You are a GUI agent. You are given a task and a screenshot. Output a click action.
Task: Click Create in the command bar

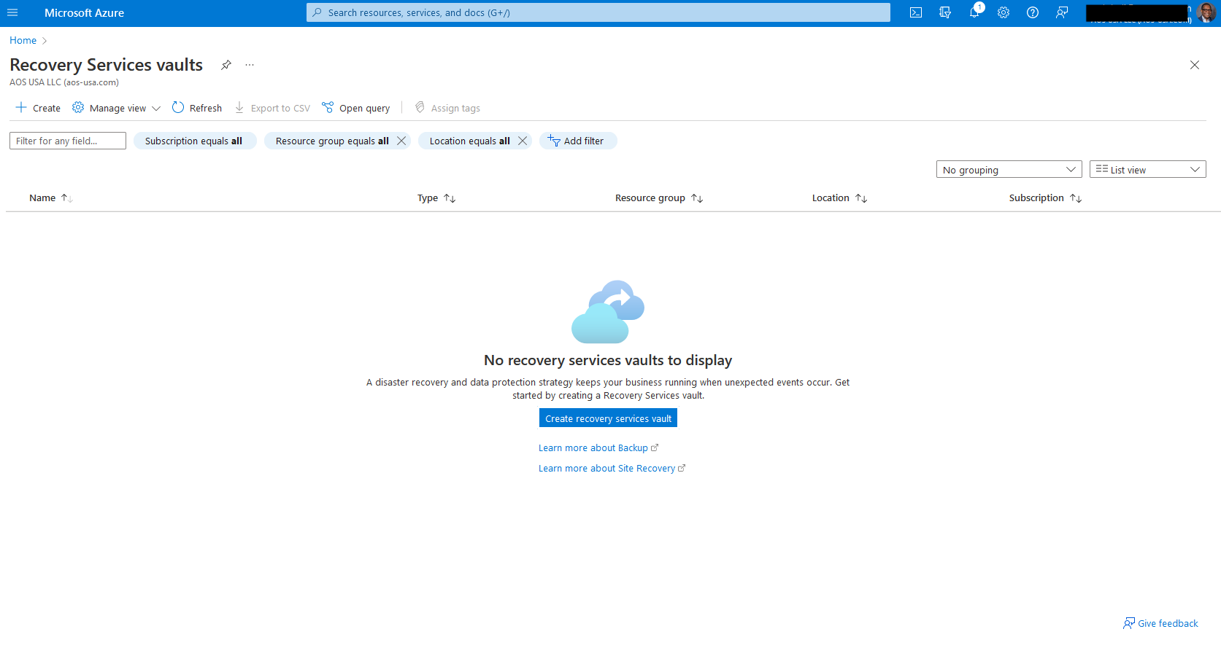pos(38,108)
